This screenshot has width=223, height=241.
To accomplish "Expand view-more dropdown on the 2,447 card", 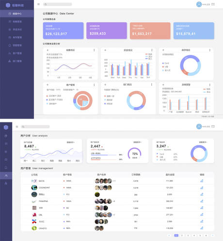I will tap(137, 142).
